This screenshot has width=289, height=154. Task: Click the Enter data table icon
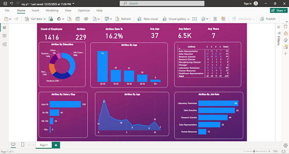coord(78,19)
